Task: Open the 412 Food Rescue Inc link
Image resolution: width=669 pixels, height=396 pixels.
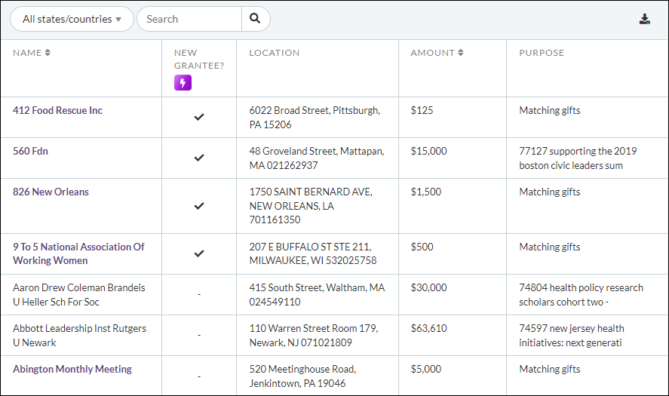Action: [57, 111]
